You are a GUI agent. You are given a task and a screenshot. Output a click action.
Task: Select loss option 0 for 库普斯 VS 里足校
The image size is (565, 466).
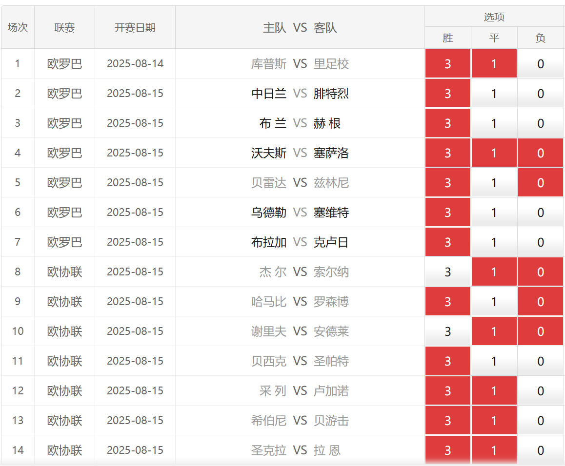point(541,64)
